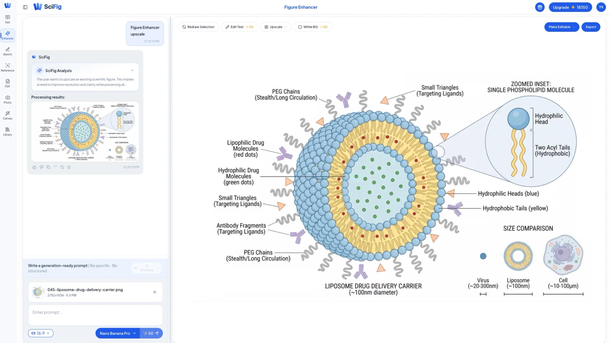The height and width of the screenshot is (343, 611).
Task: Click the Export button
Action: 591,27
